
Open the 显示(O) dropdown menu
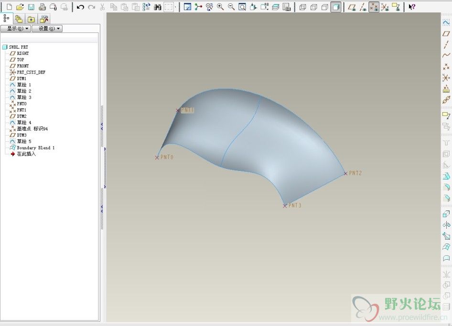[16, 29]
